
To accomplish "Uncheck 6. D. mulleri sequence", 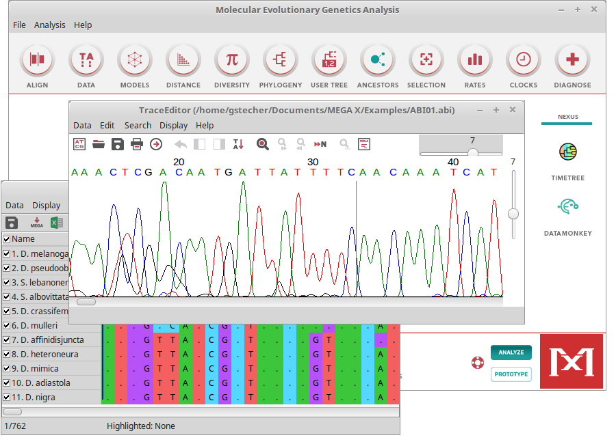I will (x=7, y=326).
